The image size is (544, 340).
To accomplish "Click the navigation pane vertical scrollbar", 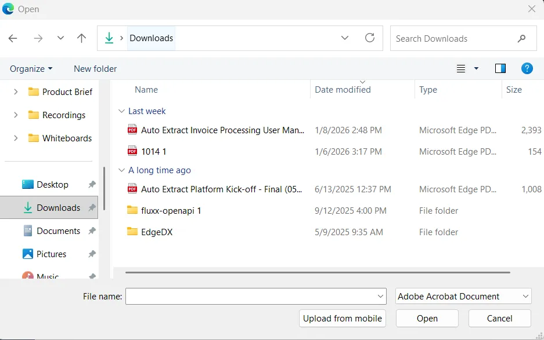I will coord(104,189).
